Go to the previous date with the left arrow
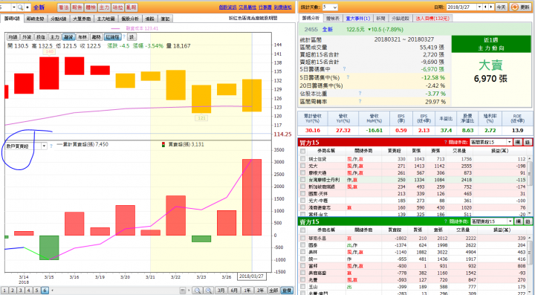This screenshot has height=295, width=535. [486, 7]
